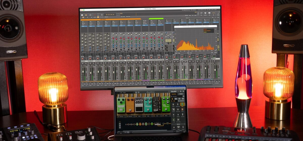The width and height of the screenshot is (303, 141).
Task: Switch to the second browser tab on laptop
Action: 181,94
